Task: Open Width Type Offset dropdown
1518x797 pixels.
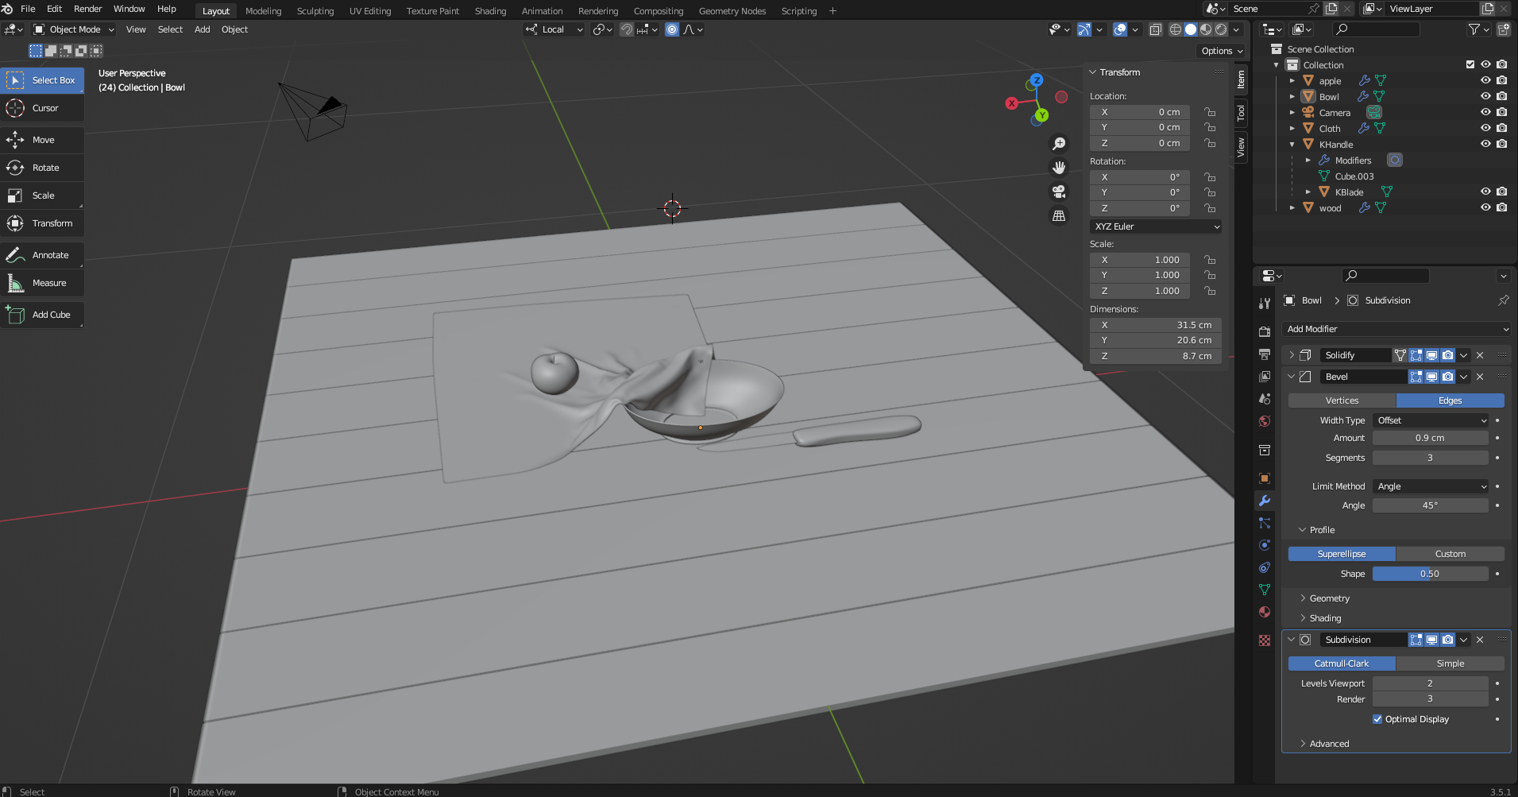Action: click(1431, 420)
